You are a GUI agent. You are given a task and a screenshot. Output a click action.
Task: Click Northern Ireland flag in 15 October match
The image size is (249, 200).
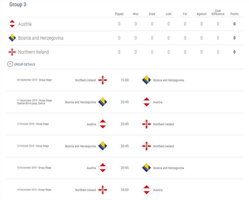[147, 146]
